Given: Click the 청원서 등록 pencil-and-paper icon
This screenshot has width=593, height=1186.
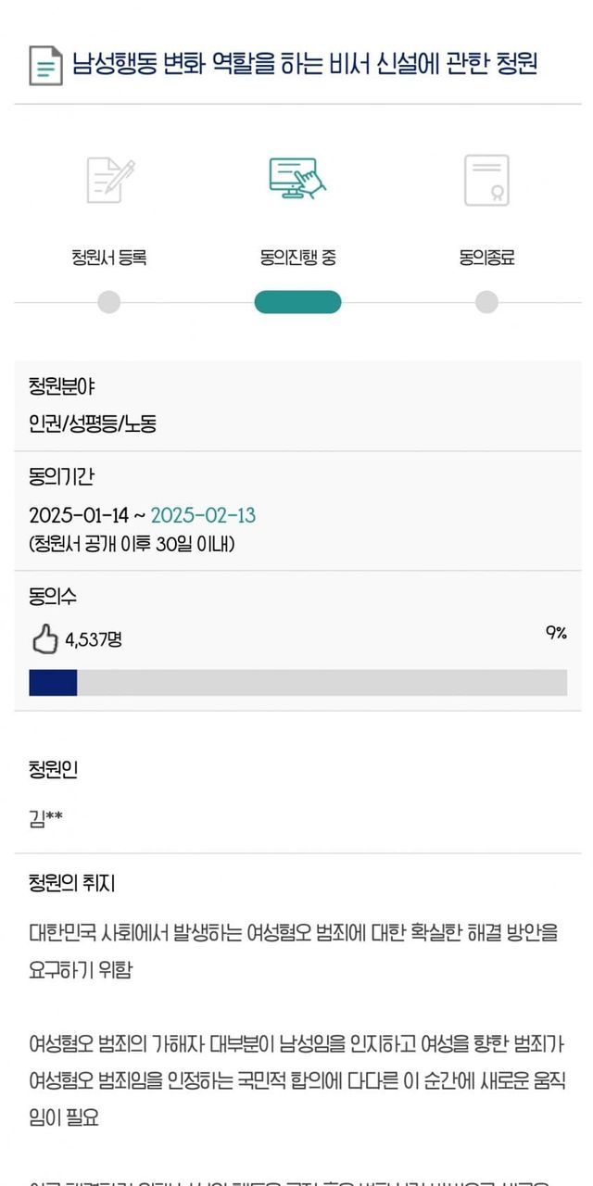Looking at the screenshot, I should point(109,180).
